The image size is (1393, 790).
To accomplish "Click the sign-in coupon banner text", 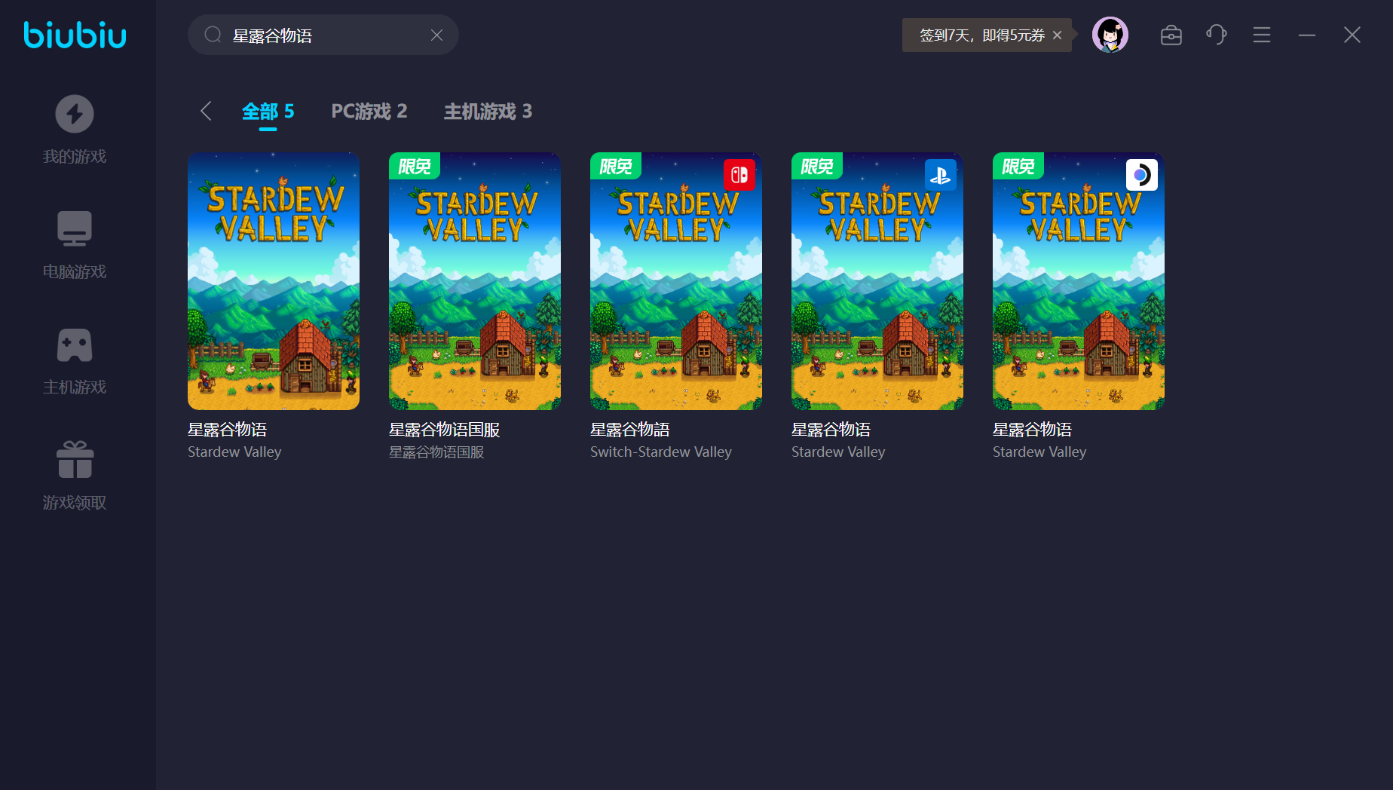I will tap(981, 35).
